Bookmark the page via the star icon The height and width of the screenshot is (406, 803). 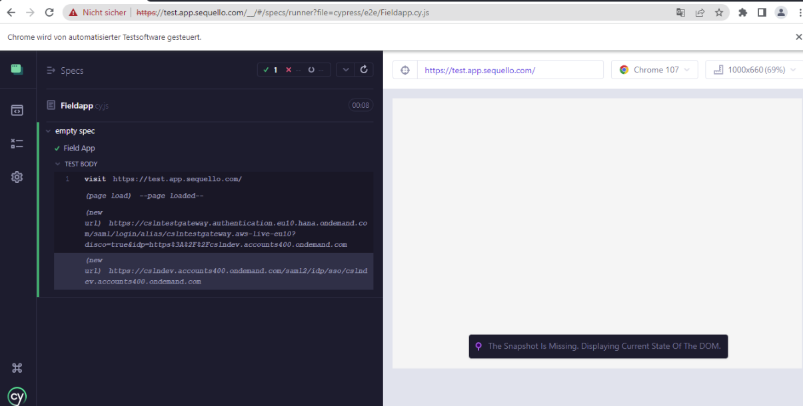718,12
